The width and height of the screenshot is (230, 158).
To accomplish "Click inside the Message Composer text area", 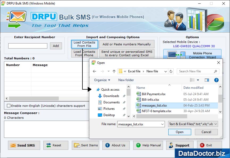I will point(47,129).
